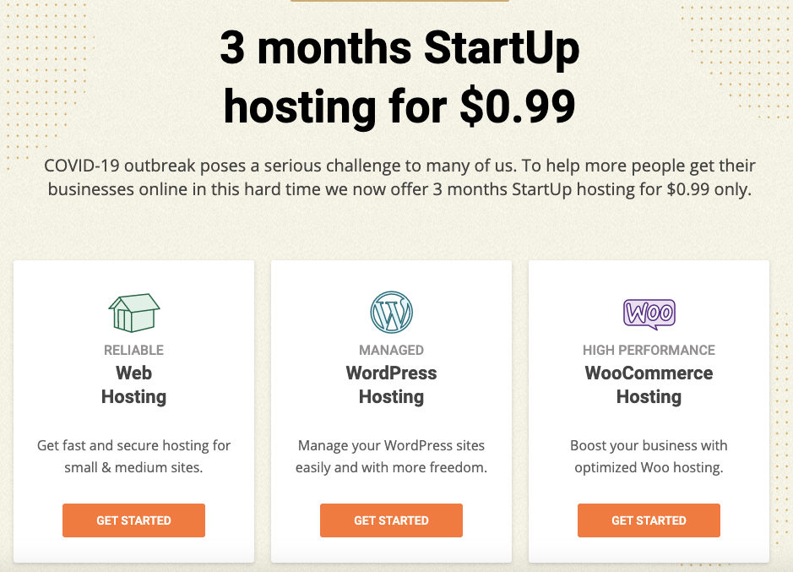Click the HIGH PERFORMANCE label
The height and width of the screenshot is (572, 793).
click(649, 351)
